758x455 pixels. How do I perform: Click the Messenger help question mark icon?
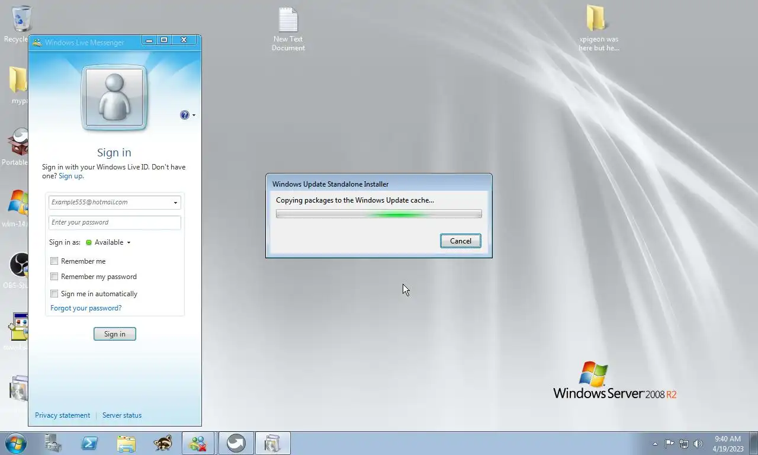point(185,115)
